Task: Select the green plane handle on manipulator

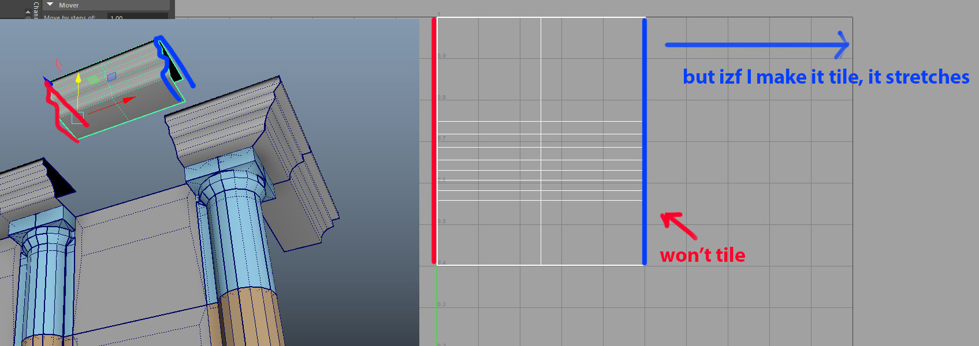Action: (x=94, y=80)
